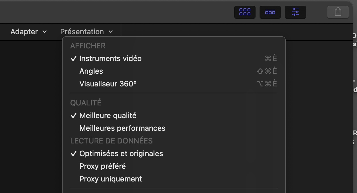
Task: Choose Angles from the menu
Action: [174, 71]
